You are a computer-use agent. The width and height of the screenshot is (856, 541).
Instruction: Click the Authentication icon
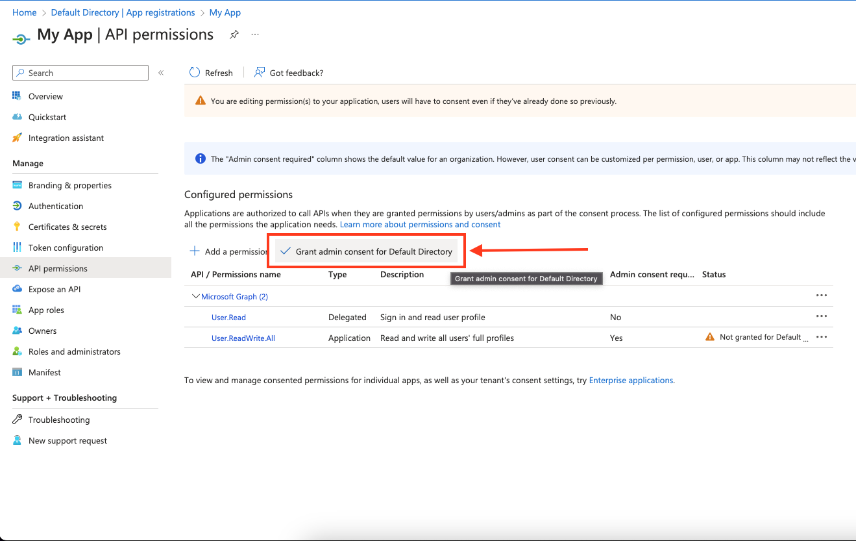(17, 206)
